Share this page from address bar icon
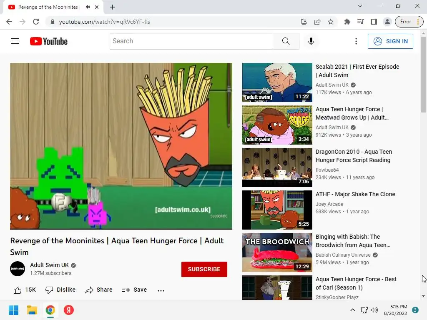427x320 pixels. coord(317,22)
